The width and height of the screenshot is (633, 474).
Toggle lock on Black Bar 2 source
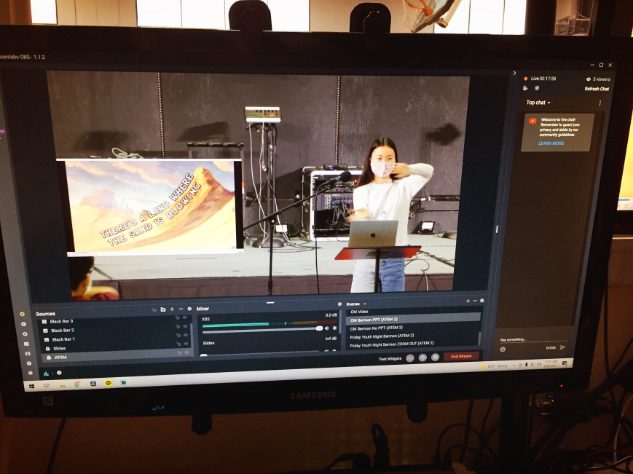click(178, 326)
